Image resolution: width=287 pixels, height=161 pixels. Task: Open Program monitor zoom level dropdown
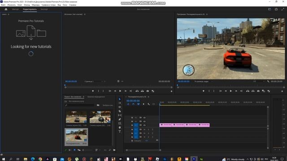pyautogui.click(x=203, y=81)
